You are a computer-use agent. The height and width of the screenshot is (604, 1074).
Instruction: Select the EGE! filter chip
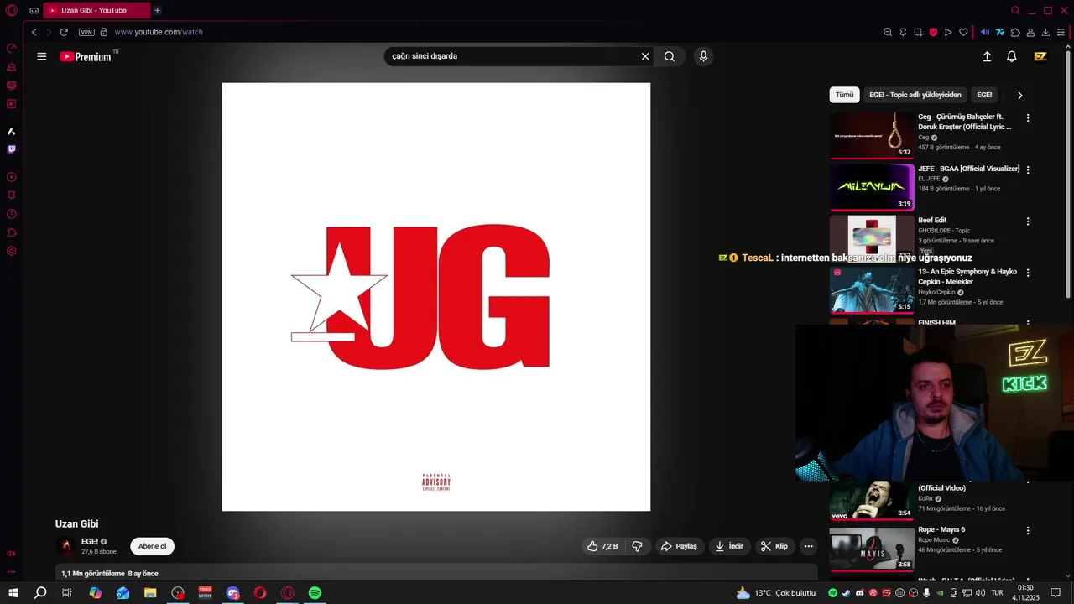pos(984,95)
